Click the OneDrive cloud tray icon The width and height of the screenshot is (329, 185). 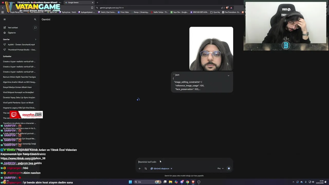click(301, 182)
